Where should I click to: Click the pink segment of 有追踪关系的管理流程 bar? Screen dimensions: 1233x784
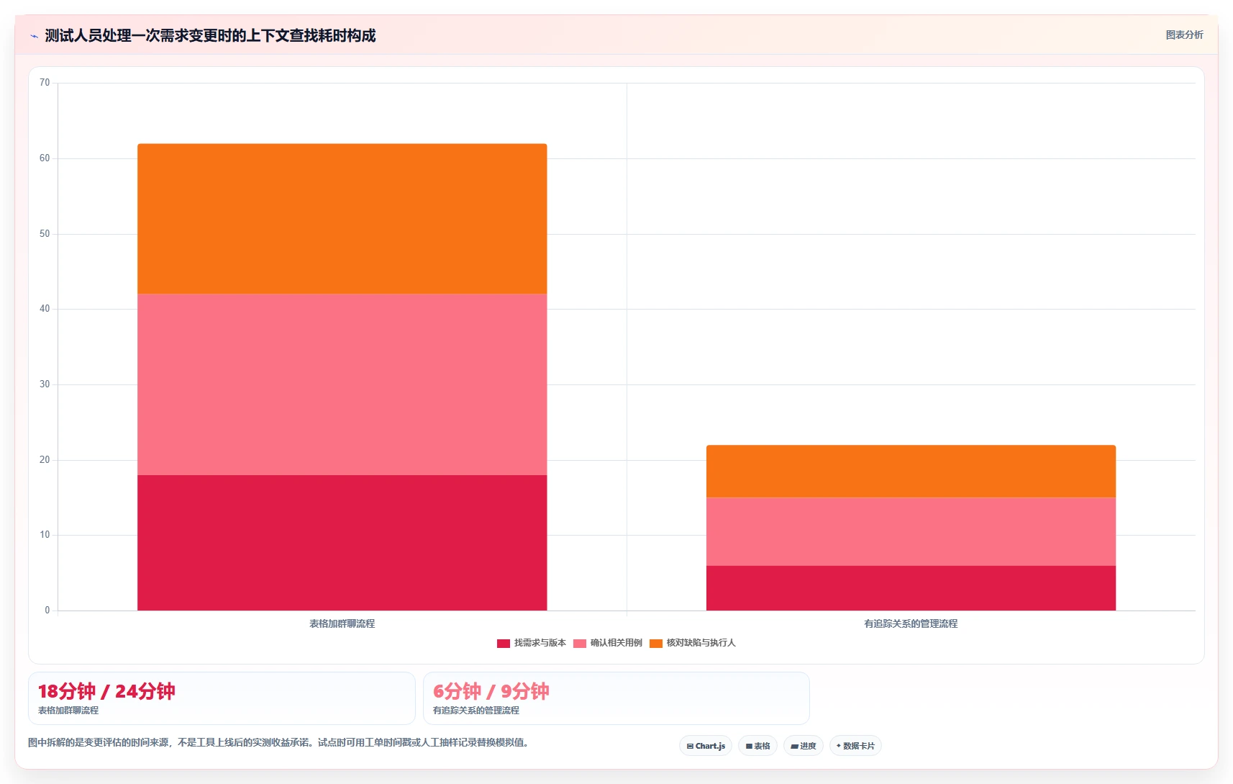pyautogui.click(x=911, y=531)
